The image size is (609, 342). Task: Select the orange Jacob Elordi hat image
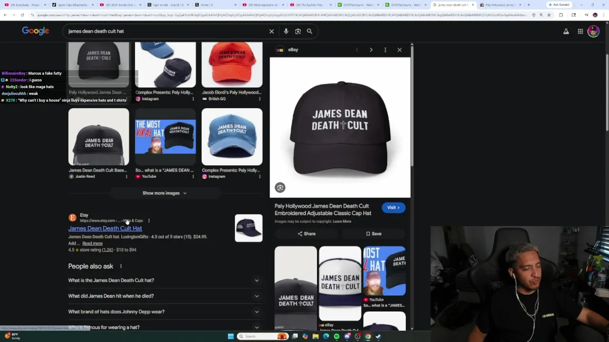232,65
